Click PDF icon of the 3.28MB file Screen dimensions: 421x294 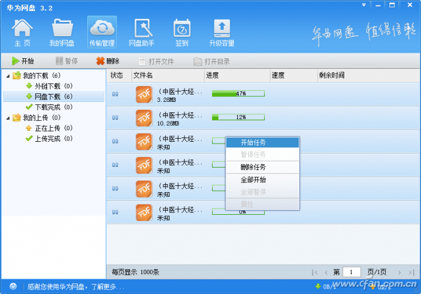point(144,94)
